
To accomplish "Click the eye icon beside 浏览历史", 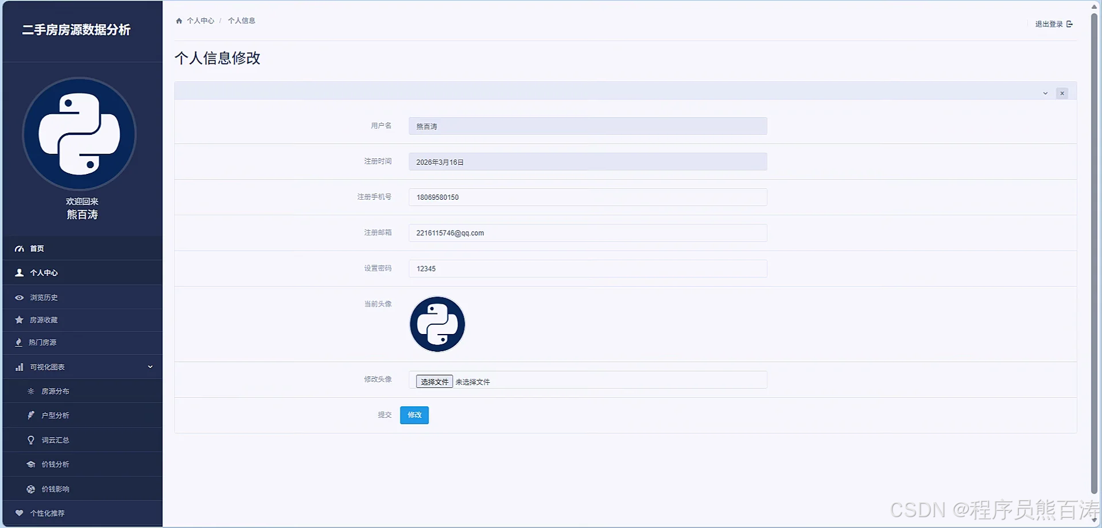I will (20, 297).
